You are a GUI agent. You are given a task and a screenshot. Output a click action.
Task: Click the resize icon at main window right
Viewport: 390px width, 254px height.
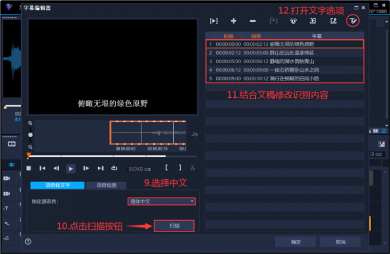(x=381, y=144)
